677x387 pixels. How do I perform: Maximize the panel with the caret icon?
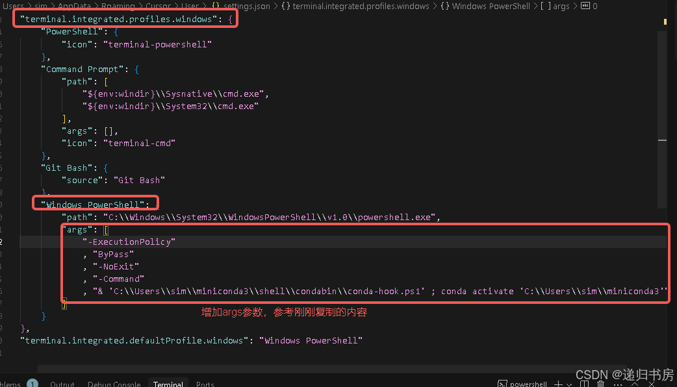[x=635, y=384]
